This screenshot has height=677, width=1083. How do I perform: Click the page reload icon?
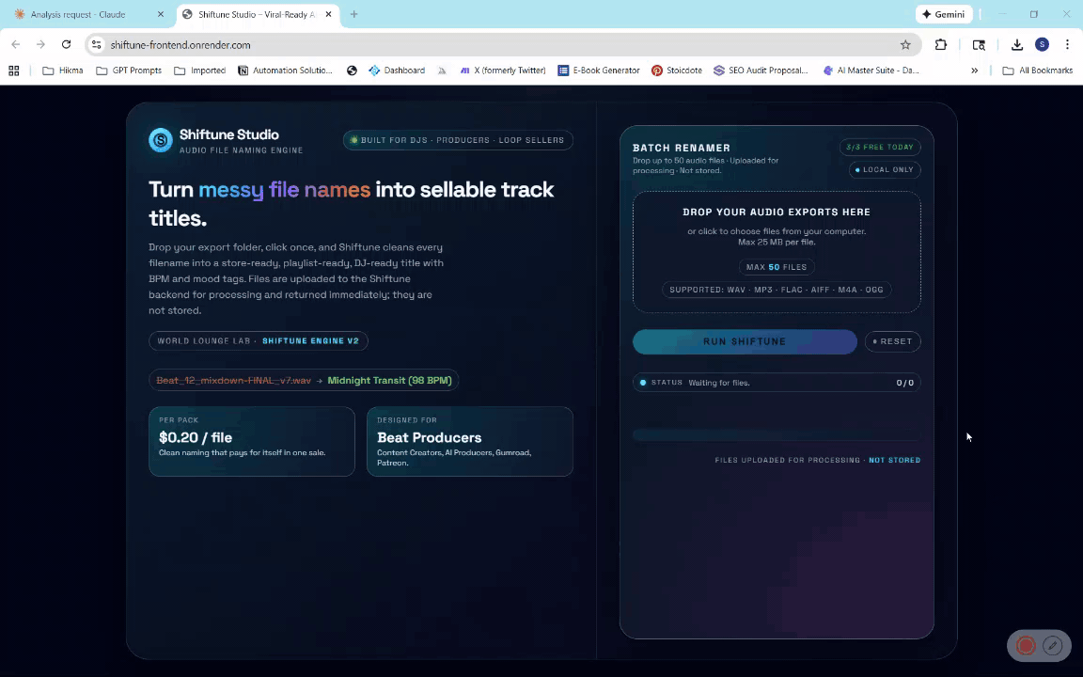pos(66,44)
